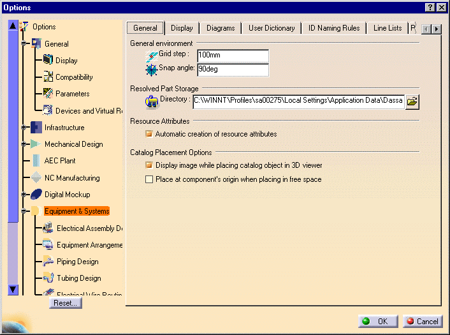Enable Place at component's origin checkbox

[150, 180]
